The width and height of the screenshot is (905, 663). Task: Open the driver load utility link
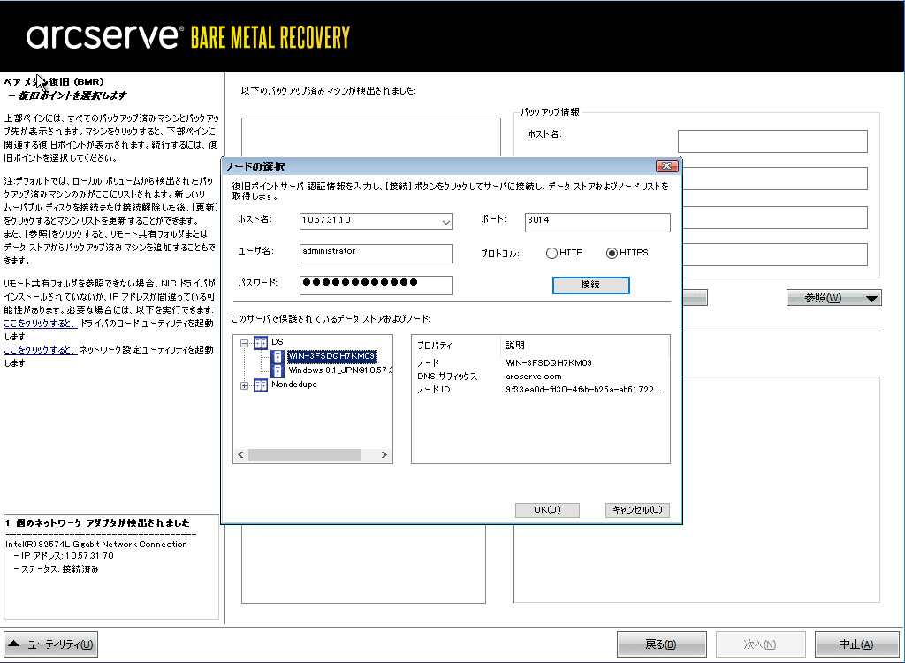(41, 324)
